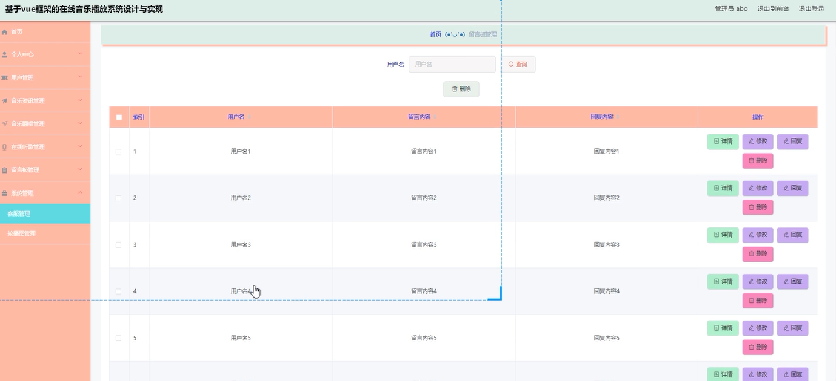This screenshot has height=381, width=836.
Task: Toggle the select-all checkbox in table header
Action: 119,117
